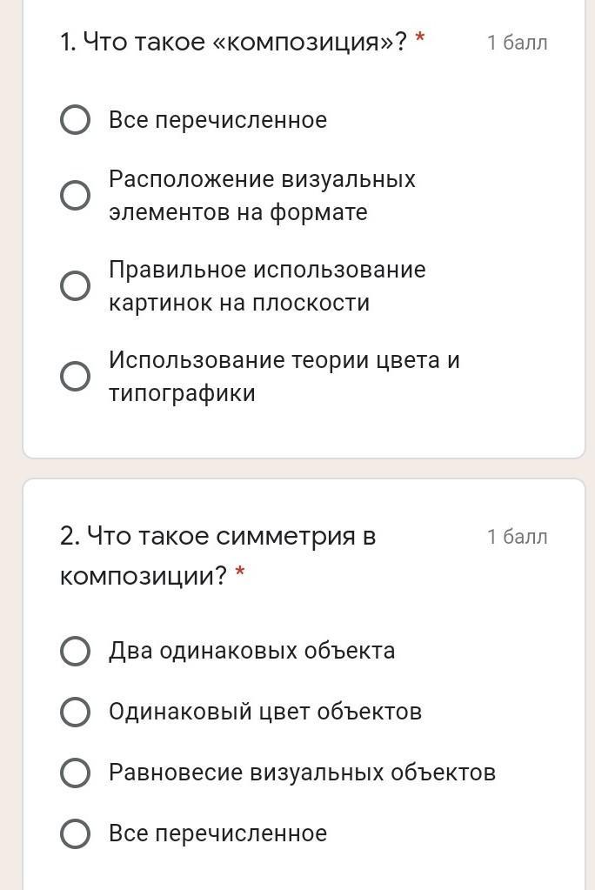This screenshot has width=595, height=890.
Task: Click label text «Правильное использование картинок на плоскости»
Action: (x=267, y=285)
